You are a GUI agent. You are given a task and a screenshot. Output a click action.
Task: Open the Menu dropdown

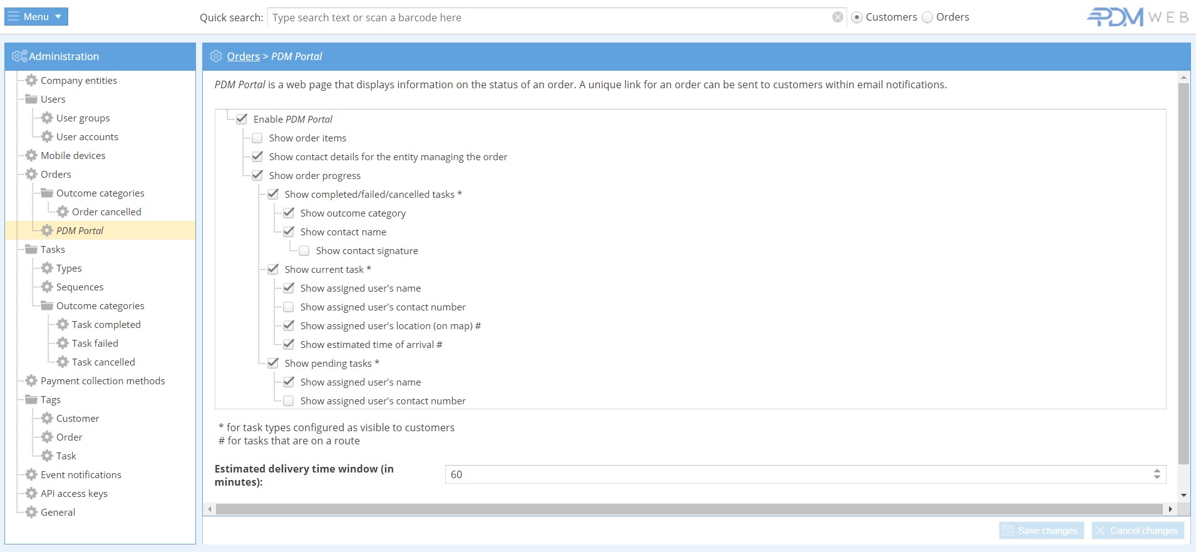pos(36,17)
